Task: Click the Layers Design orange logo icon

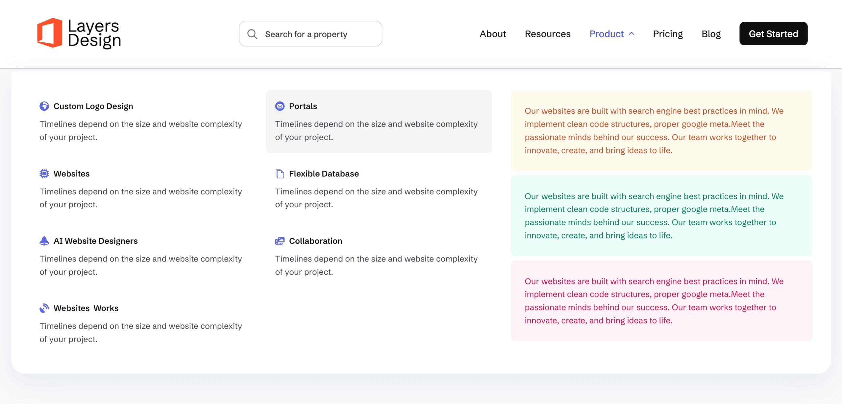Action: click(50, 33)
